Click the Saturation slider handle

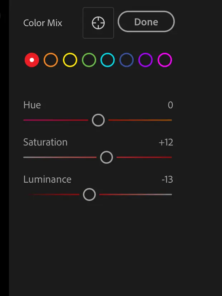(x=107, y=157)
